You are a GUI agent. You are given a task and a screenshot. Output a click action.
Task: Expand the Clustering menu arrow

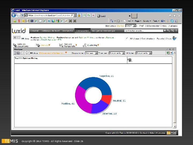pyautogui.click(x=98, y=45)
